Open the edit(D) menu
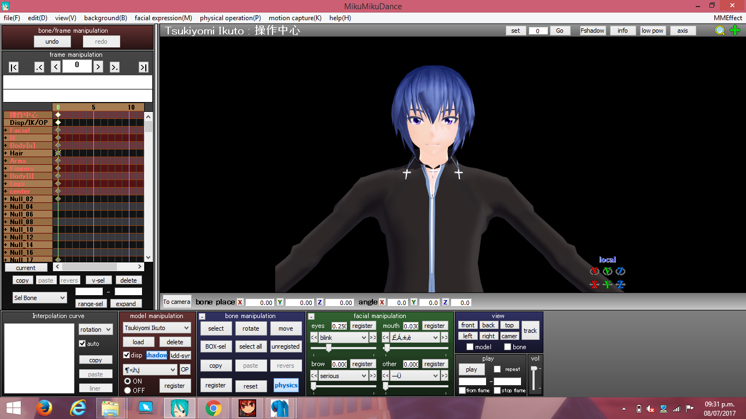Viewport: 746px width, 419px height. pos(38,18)
